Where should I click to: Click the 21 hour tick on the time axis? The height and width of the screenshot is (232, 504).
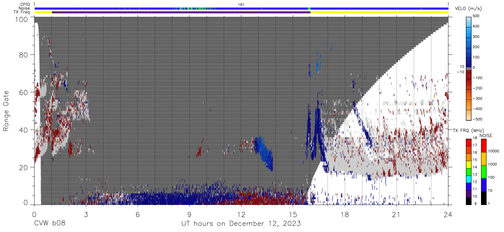396,214
